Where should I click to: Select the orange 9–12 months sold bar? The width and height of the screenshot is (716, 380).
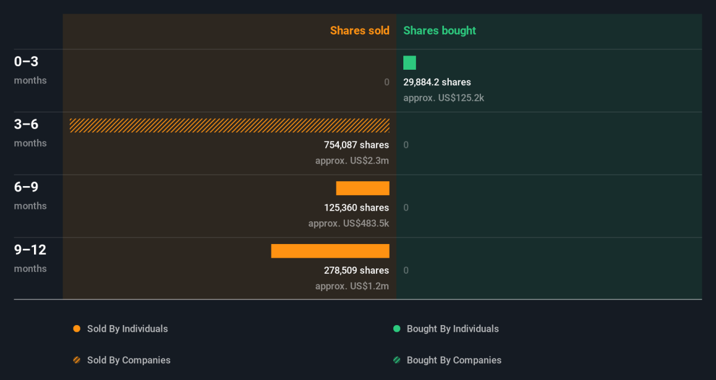(330, 251)
